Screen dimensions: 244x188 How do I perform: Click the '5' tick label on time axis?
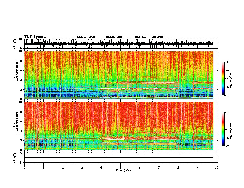coord(120,168)
